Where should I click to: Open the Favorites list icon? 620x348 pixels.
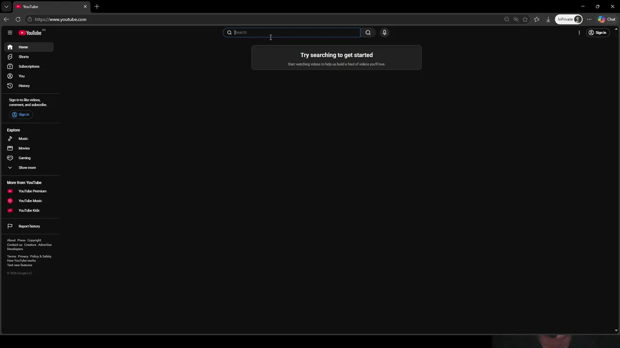[x=537, y=19]
